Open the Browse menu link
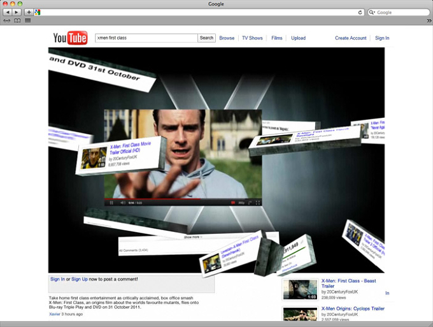This screenshot has height=327, width=433. [227, 38]
